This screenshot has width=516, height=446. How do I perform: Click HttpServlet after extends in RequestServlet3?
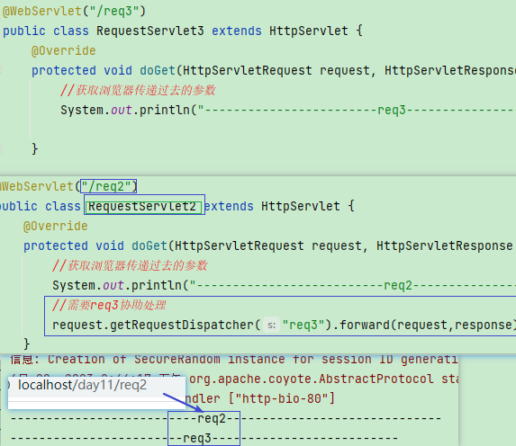click(x=308, y=31)
